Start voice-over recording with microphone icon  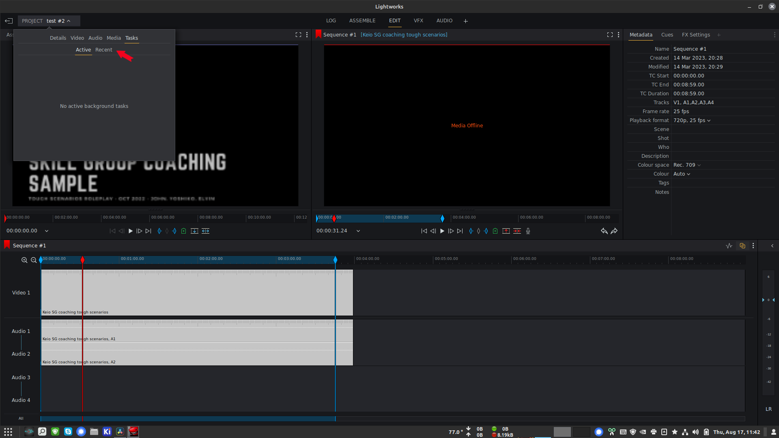click(x=528, y=231)
